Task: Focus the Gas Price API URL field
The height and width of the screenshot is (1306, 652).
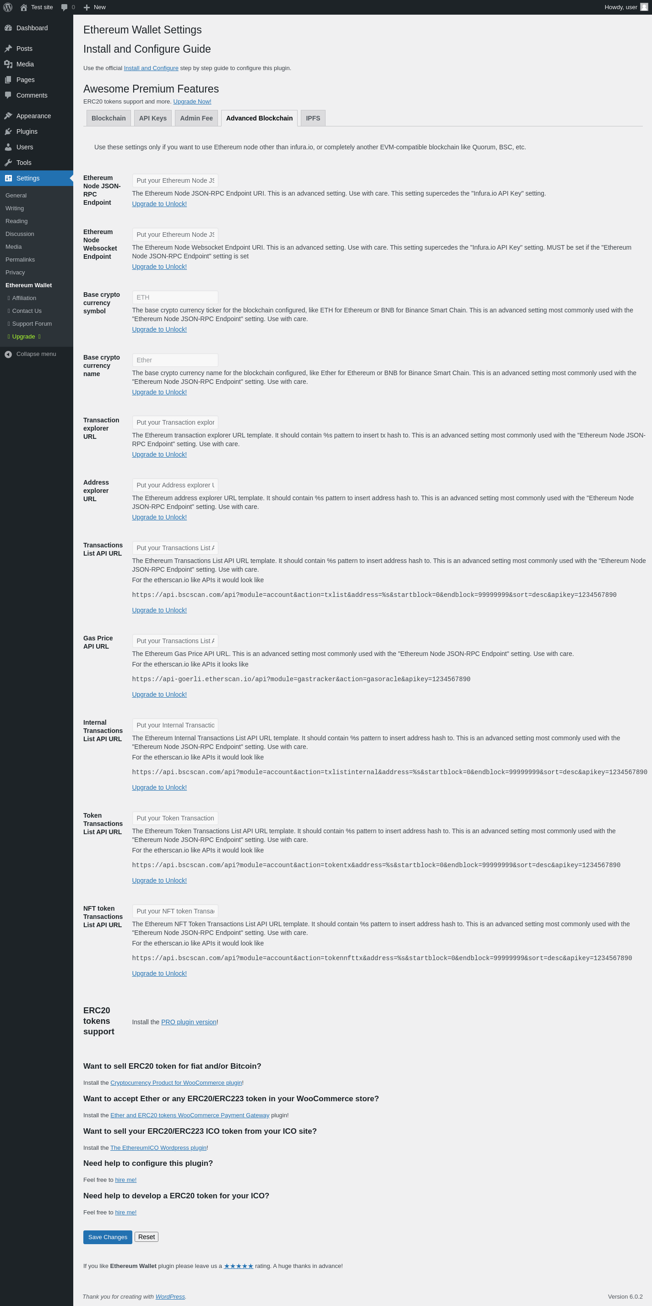Action: coord(175,641)
